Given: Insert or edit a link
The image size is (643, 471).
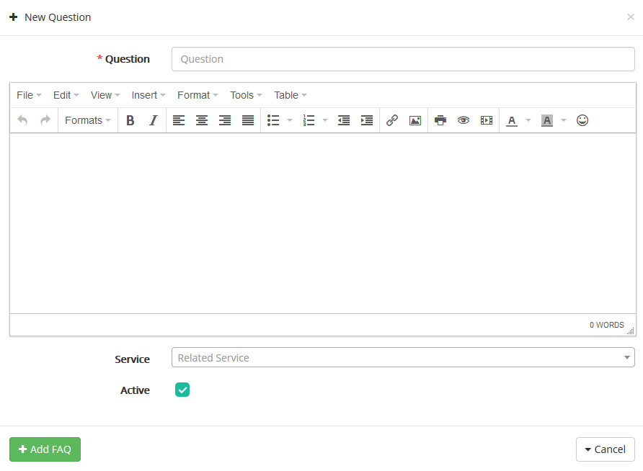Looking at the screenshot, I should point(392,120).
